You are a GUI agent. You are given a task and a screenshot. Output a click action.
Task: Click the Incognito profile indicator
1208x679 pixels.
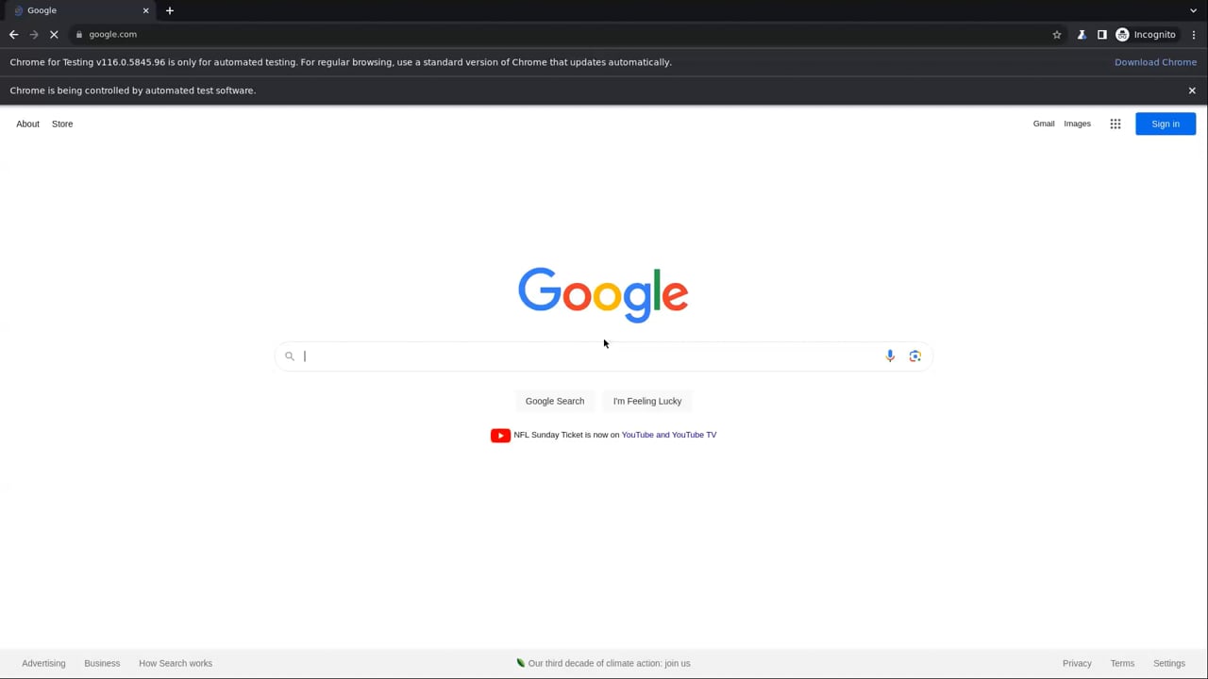click(x=1146, y=34)
